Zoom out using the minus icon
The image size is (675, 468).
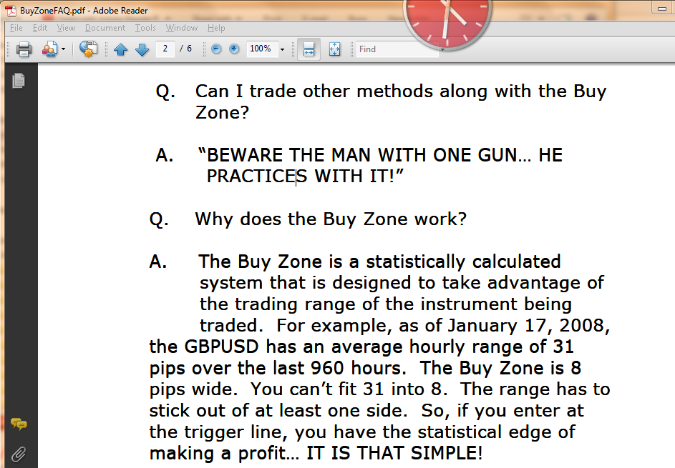pos(215,49)
